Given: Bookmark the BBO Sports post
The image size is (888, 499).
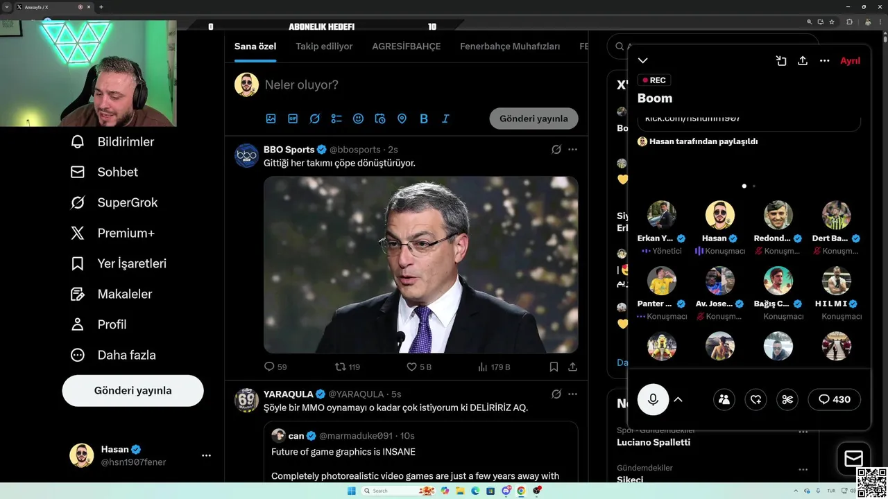Looking at the screenshot, I should pos(554,367).
